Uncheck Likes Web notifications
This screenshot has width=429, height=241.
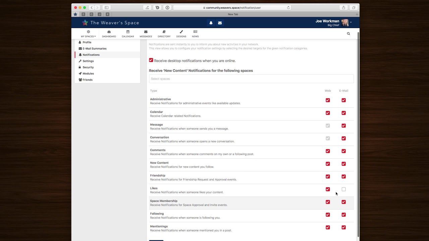tap(328, 189)
